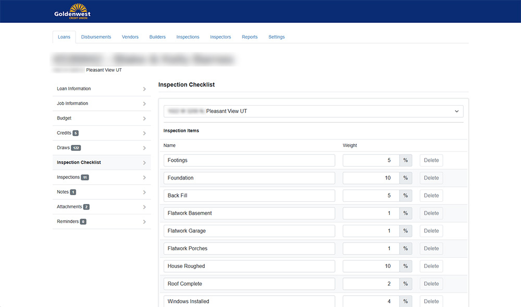
Task: Click the Credits count badge
Action: tap(76, 133)
